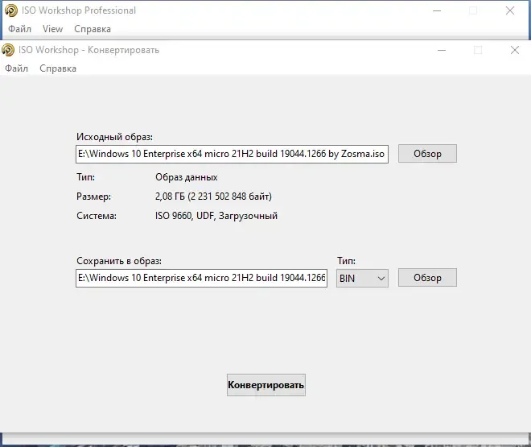Click the ISO Workshop Professional app icon
The width and height of the screenshot is (531, 447).
tap(11, 10)
